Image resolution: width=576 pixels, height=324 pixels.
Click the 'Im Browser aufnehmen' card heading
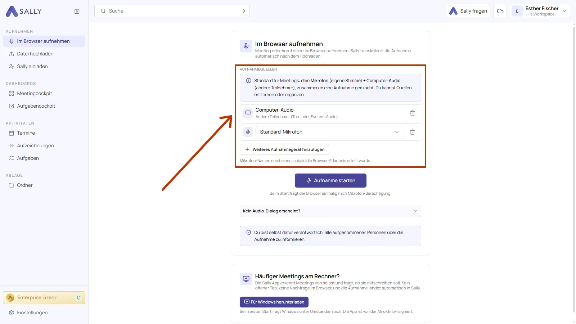point(289,44)
